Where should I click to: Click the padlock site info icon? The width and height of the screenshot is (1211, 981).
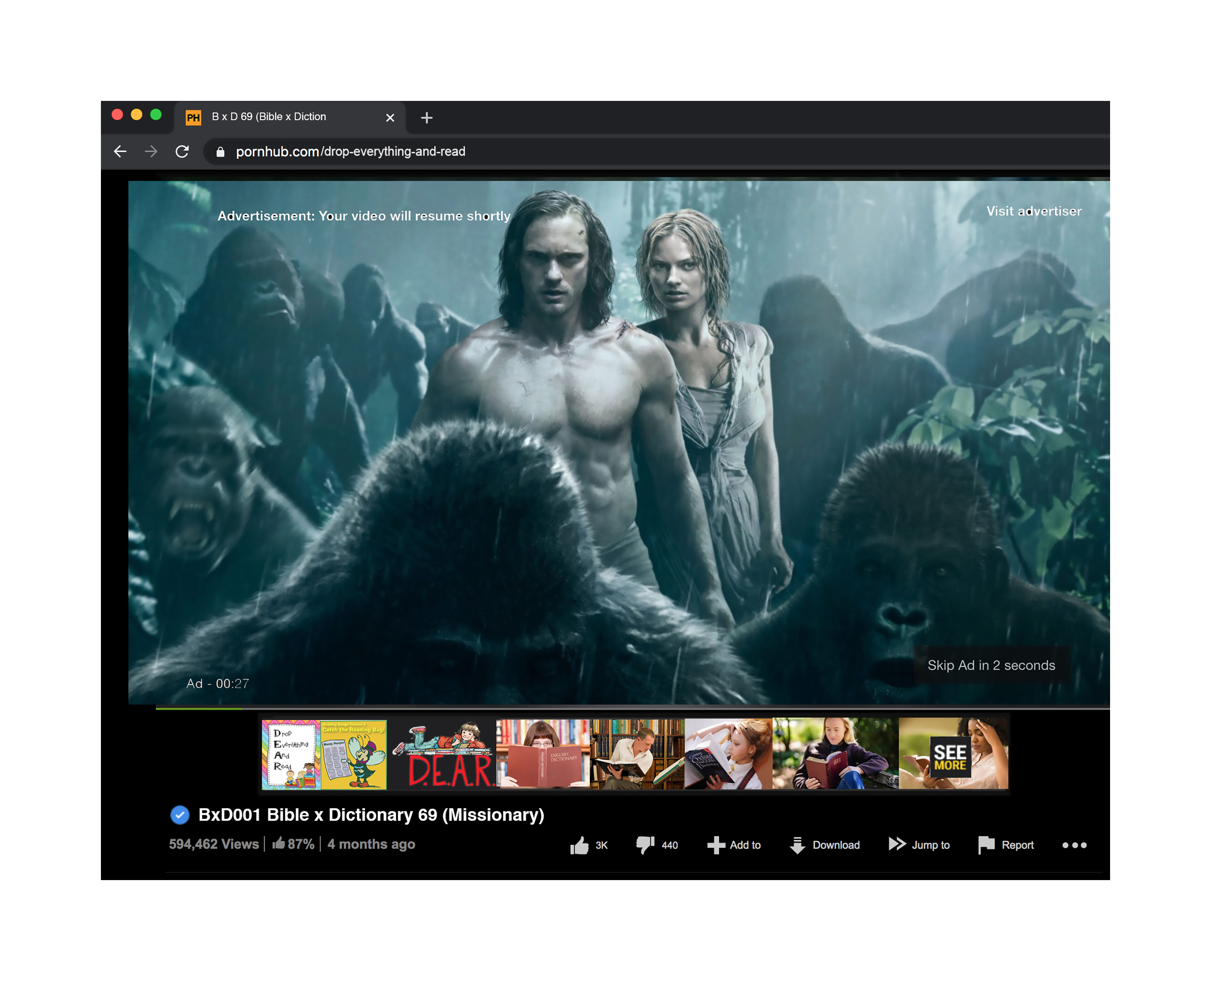click(220, 152)
